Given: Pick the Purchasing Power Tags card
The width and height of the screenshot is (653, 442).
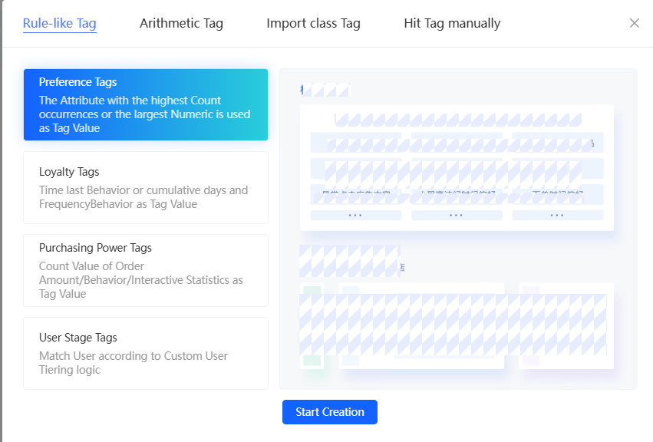Looking at the screenshot, I should (x=146, y=270).
